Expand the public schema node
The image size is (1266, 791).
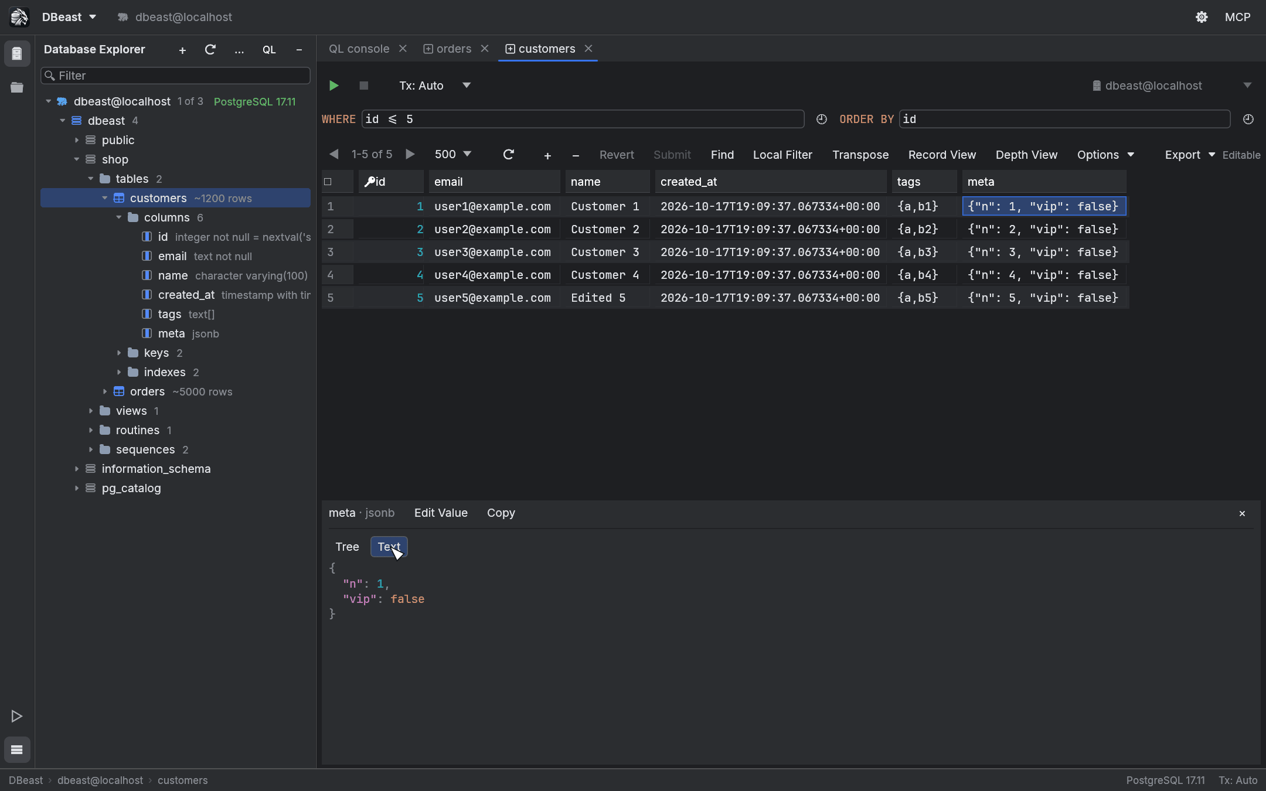pos(77,140)
